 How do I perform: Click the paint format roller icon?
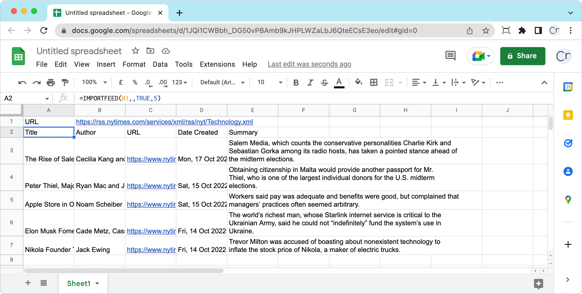coord(65,82)
